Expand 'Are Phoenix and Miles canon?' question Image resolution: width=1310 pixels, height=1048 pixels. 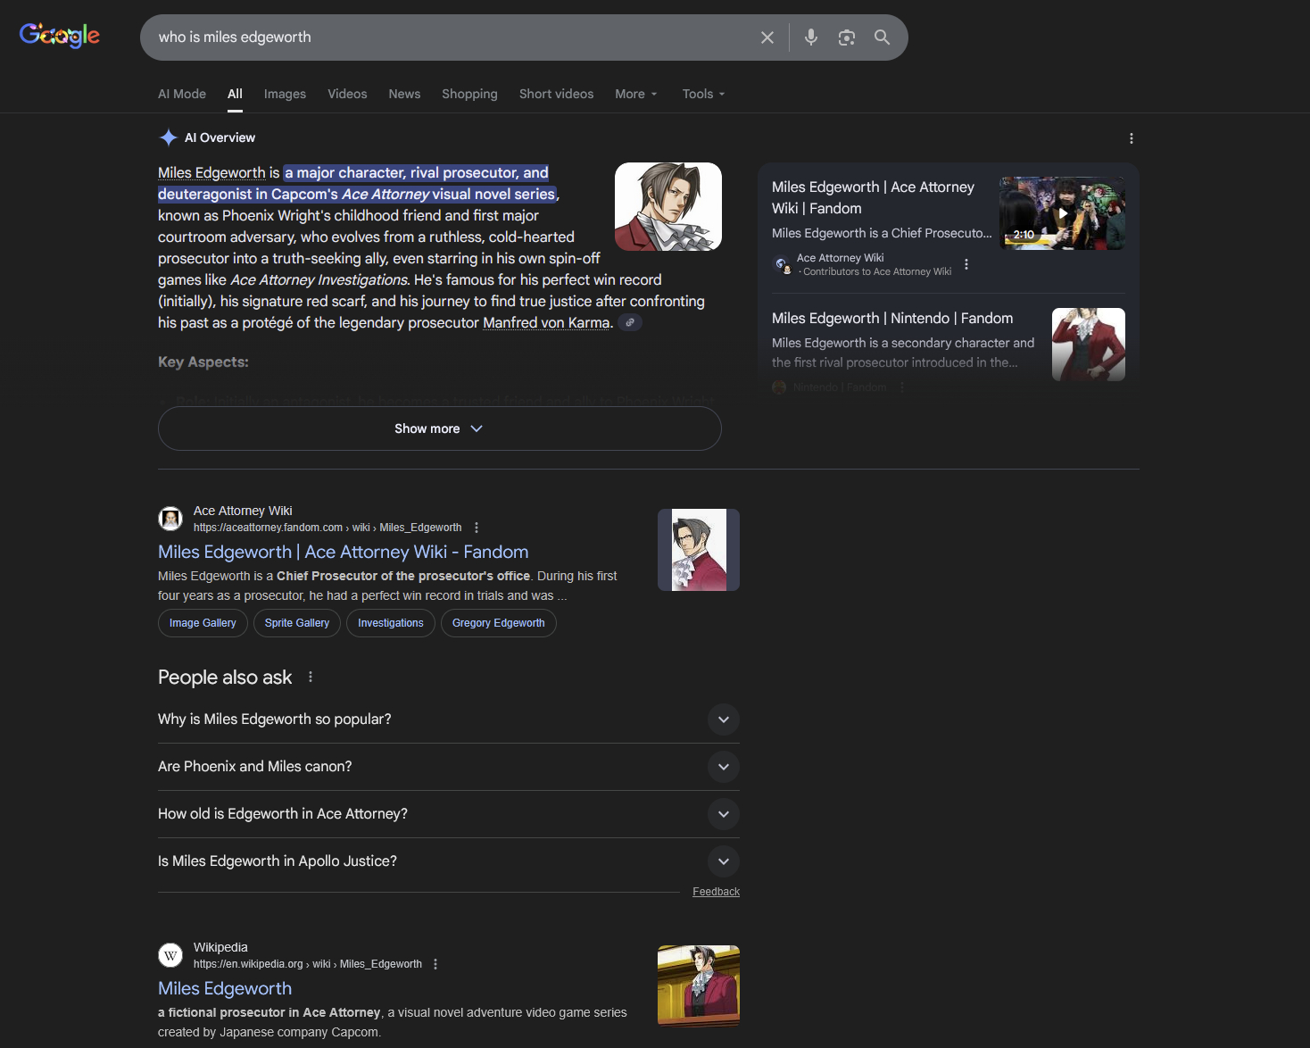tap(723, 767)
